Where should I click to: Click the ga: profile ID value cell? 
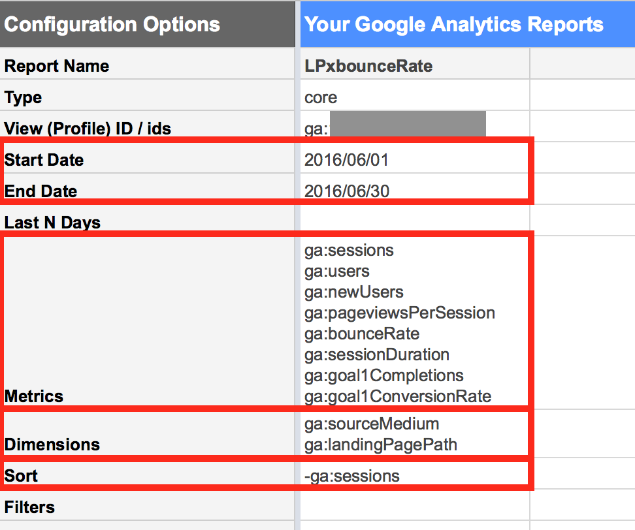pyautogui.click(x=415, y=126)
